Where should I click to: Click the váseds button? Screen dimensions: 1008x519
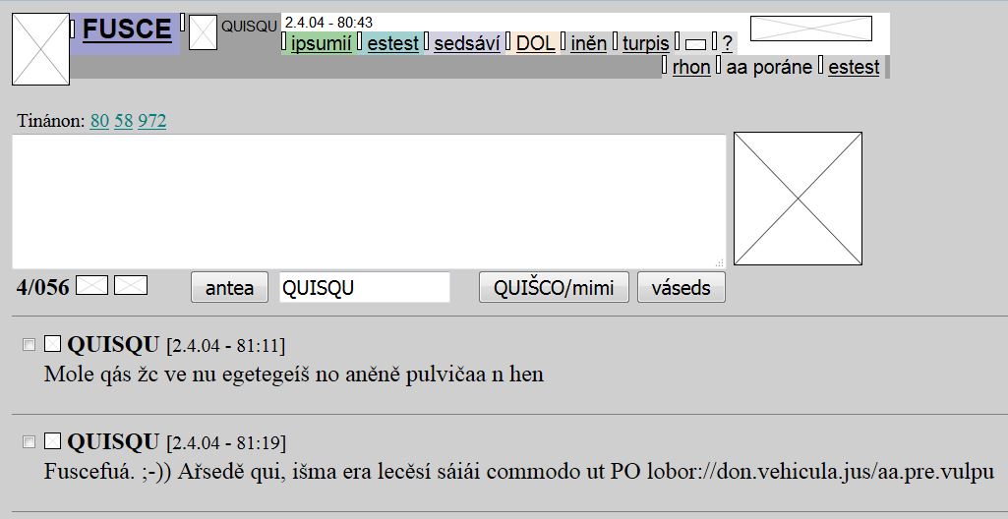(681, 287)
